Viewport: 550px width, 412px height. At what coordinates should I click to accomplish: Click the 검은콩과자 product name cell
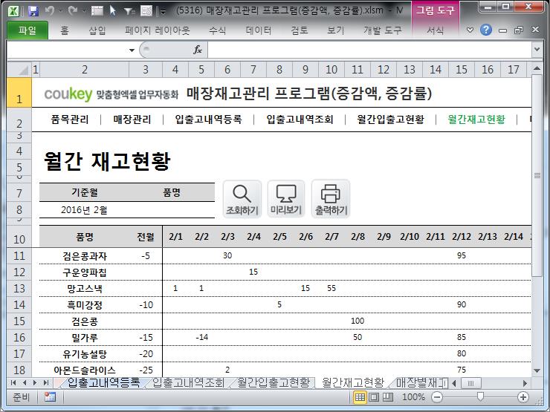coord(85,256)
